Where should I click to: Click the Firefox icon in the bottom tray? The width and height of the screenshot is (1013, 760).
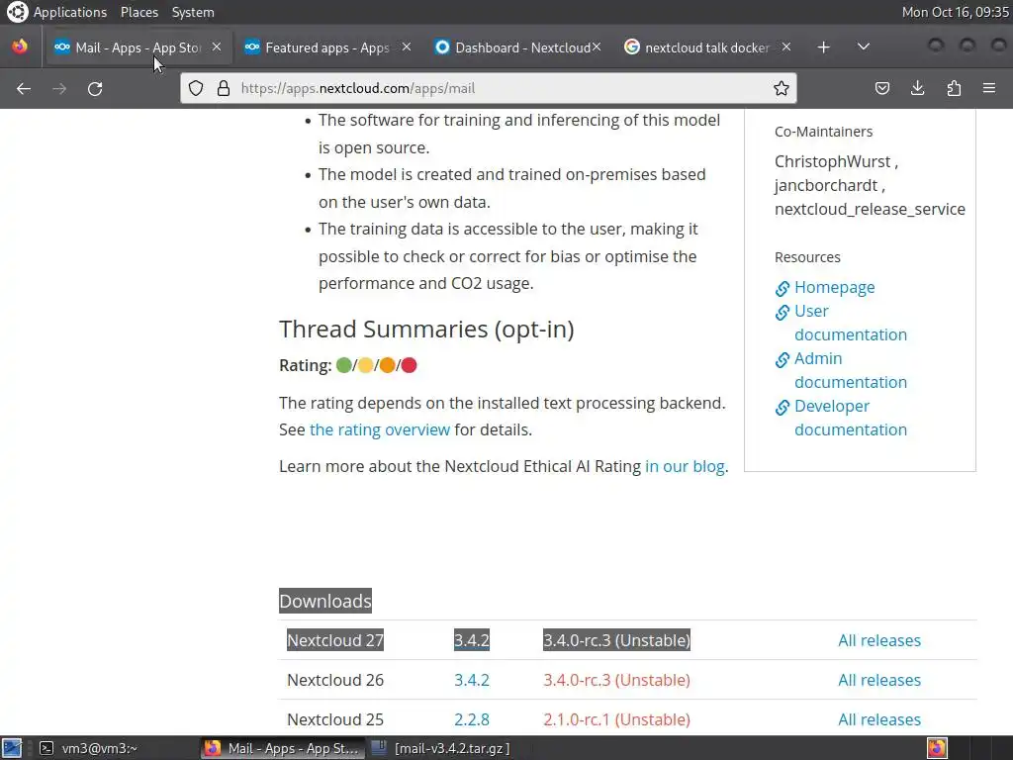pyautogui.click(x=937, y=748)
